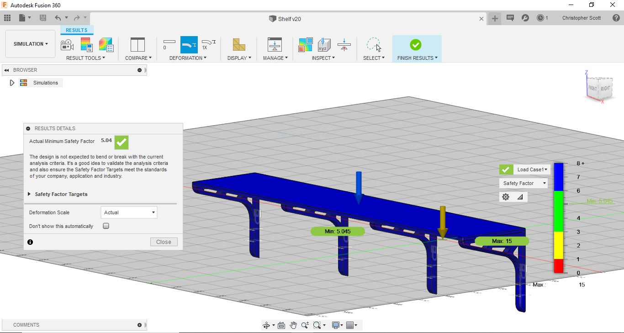
Task: Click the Finish Results green checkmark
Action: [x=415, y=45]
